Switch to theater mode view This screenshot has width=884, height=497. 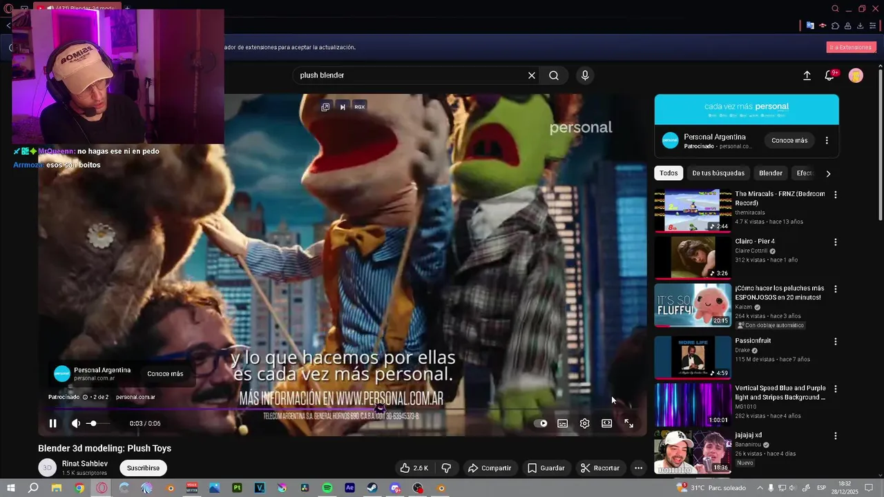pos(606,423)
